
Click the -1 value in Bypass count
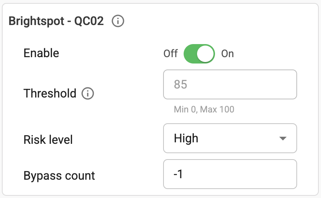point(178,174)
